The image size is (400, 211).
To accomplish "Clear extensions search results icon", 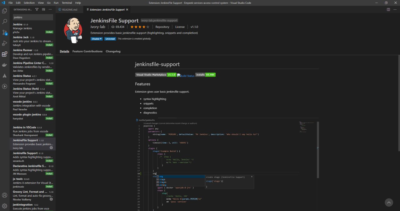I will click(x=43, y=10).
